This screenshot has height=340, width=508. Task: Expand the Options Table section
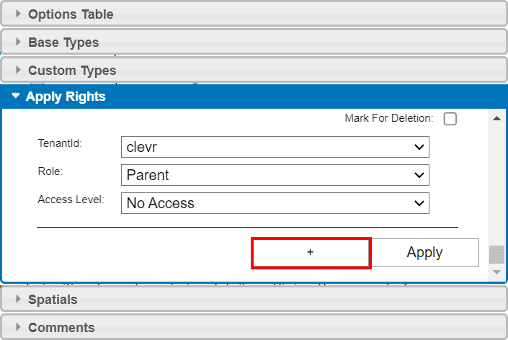(x=254, y=14)
